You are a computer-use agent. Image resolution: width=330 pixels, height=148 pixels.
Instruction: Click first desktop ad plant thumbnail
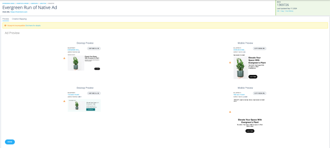[76, 63]
